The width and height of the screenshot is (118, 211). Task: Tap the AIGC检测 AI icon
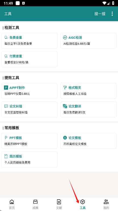click(x=65, y=38)
